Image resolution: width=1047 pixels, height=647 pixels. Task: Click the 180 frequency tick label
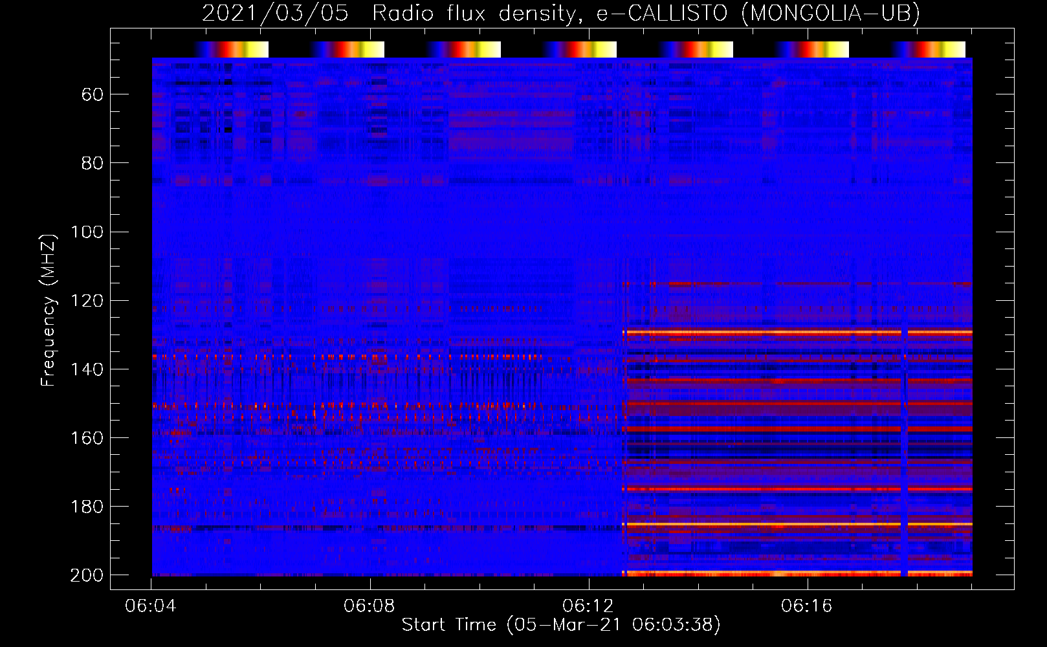tap(87, 507)
